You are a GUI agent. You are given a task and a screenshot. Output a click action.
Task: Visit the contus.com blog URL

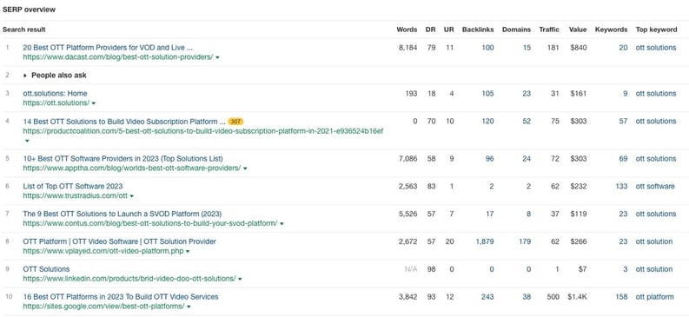tap(150, 223)
